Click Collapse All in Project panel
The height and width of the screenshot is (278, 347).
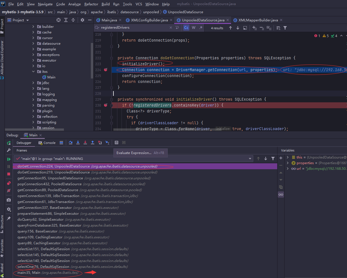pos(73,20)
